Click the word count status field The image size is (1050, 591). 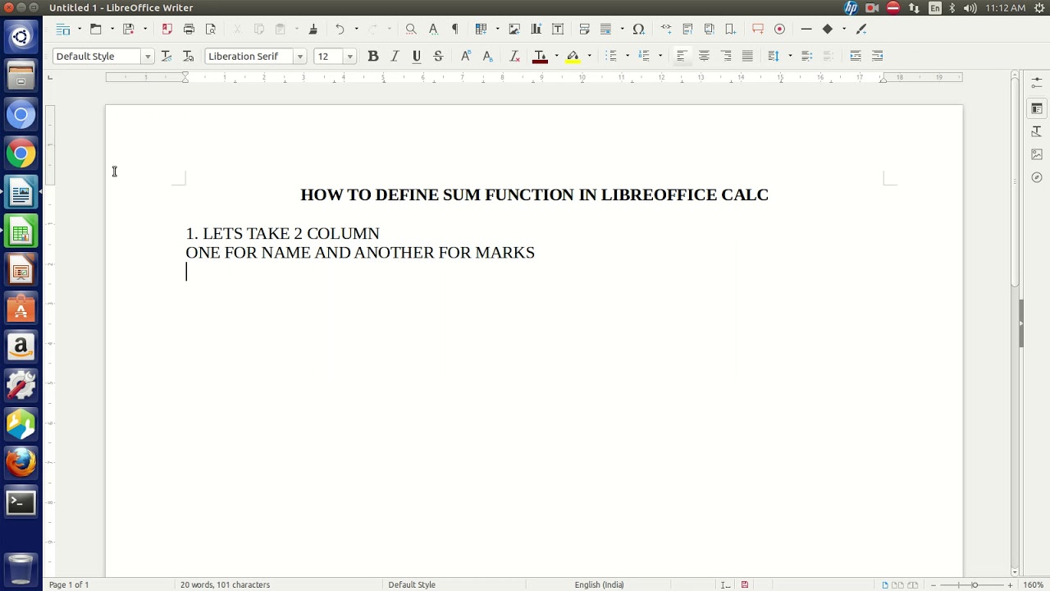[x=225, y=584]
